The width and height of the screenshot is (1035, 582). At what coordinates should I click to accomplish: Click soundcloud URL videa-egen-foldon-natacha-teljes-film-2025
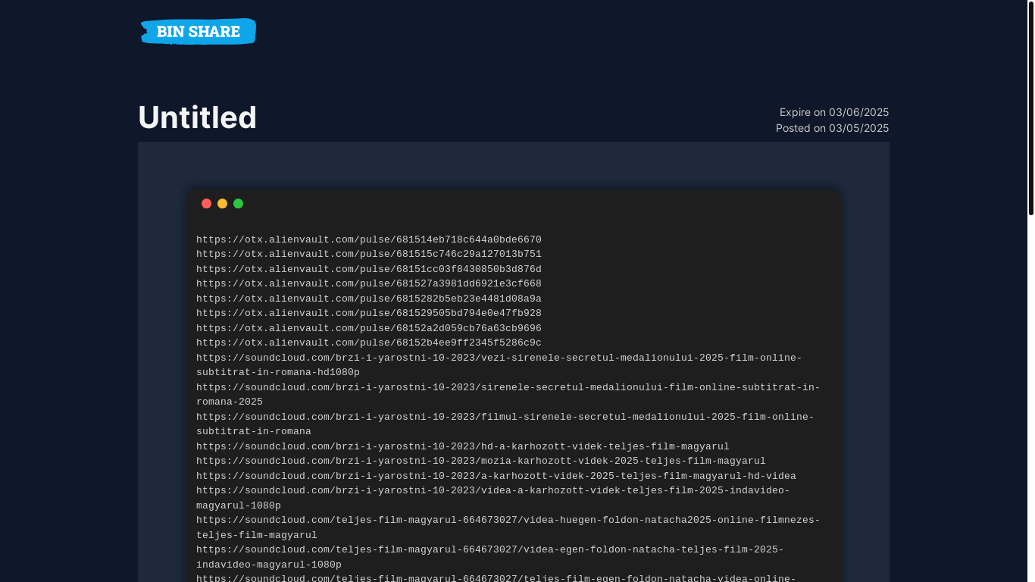pos(490,557)
